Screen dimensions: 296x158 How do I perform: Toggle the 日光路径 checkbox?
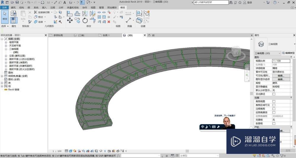(274, 94)
